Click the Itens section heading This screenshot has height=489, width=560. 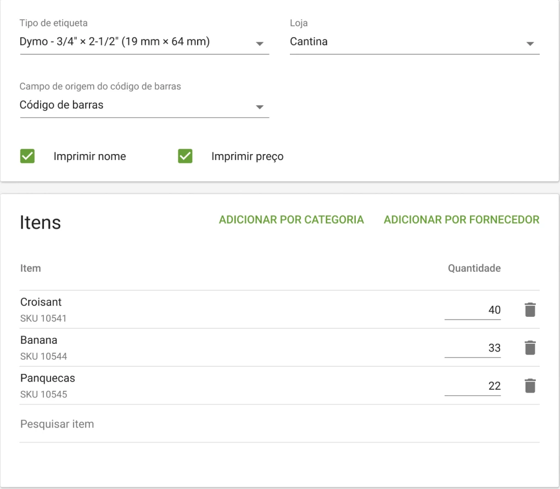(x=41, y=223)
